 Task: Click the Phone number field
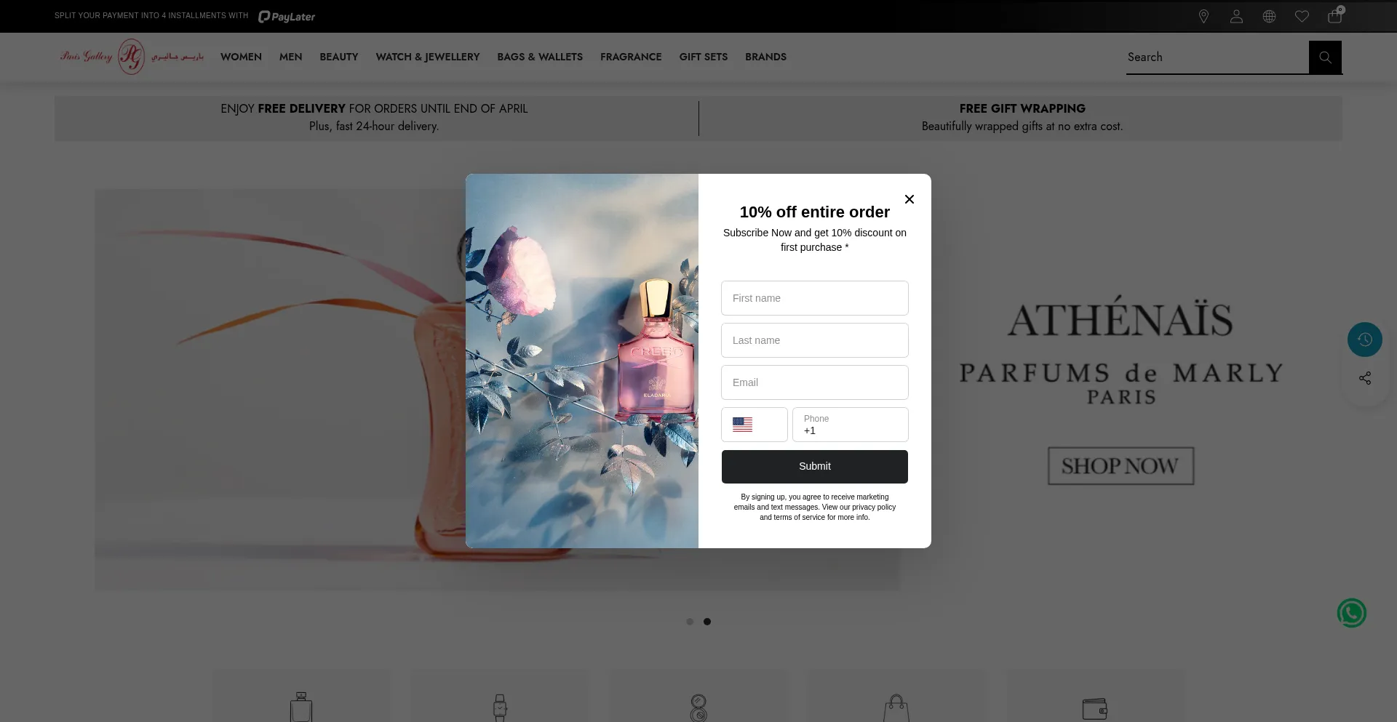click(851, 425)
